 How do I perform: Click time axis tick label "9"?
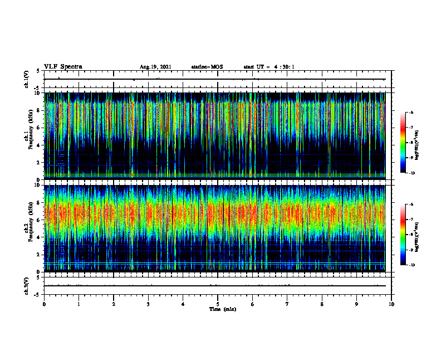pos(356,304)
